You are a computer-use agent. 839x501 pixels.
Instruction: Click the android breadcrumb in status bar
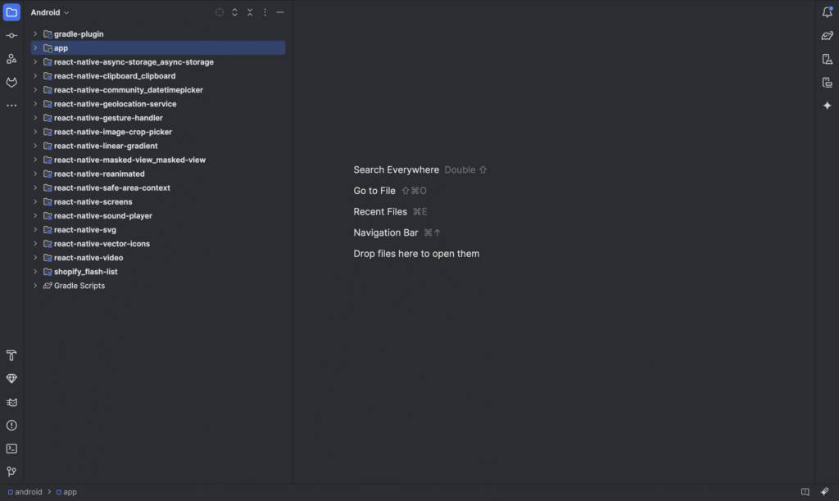click(x=28, y=492)
